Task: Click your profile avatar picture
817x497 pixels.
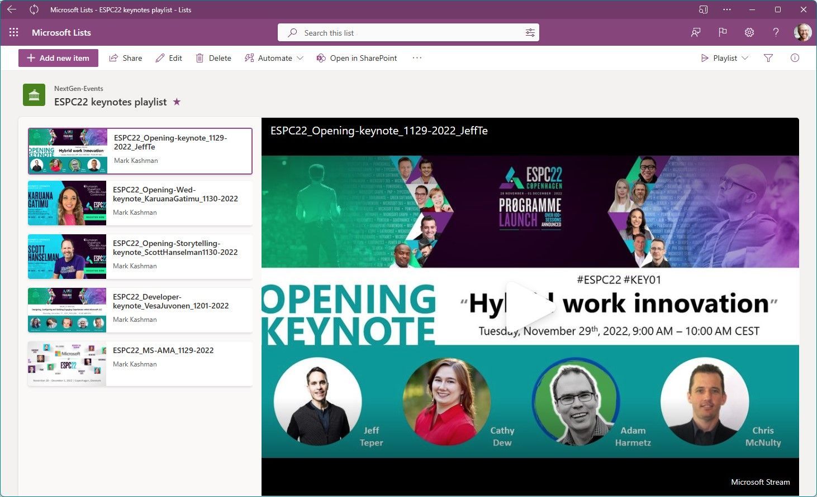Action: coord(802,32)
